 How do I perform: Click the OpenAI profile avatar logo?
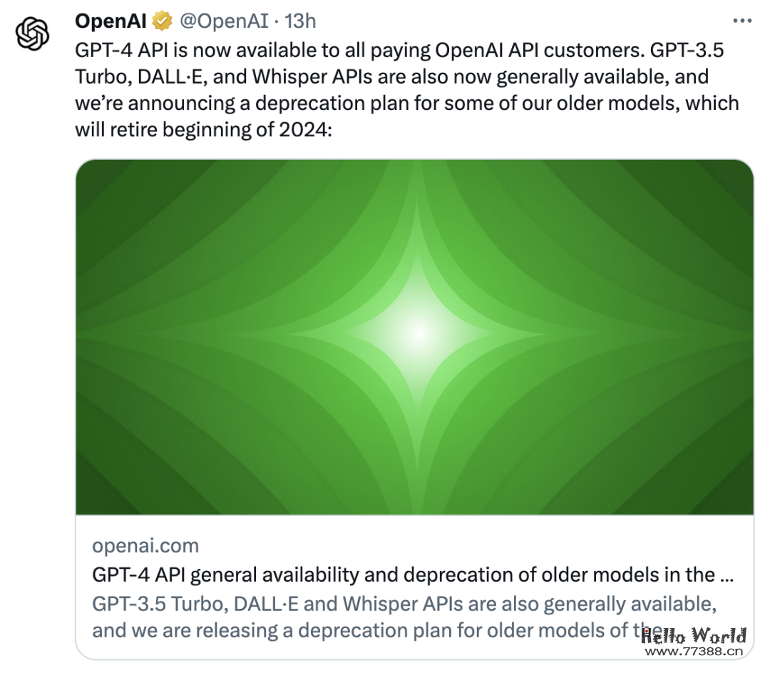click(x=32, y=34)
